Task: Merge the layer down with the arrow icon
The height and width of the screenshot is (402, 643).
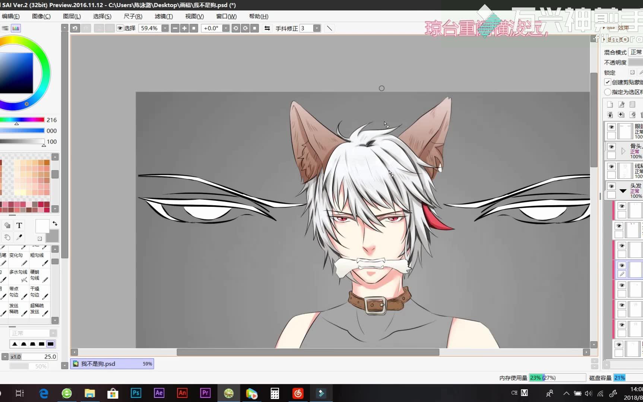Action: pos(610,115)
